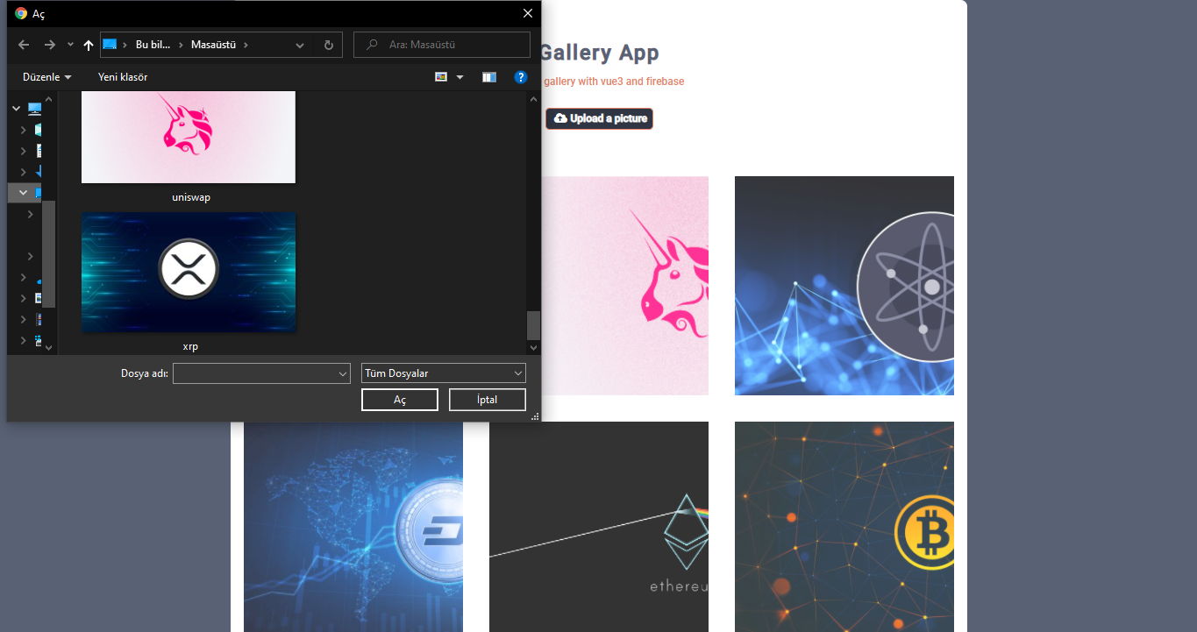Select This PC monitor icon in tree

click(35, 109)
